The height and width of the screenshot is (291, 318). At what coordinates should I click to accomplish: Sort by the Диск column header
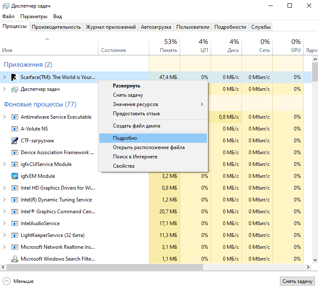(226, 46)
